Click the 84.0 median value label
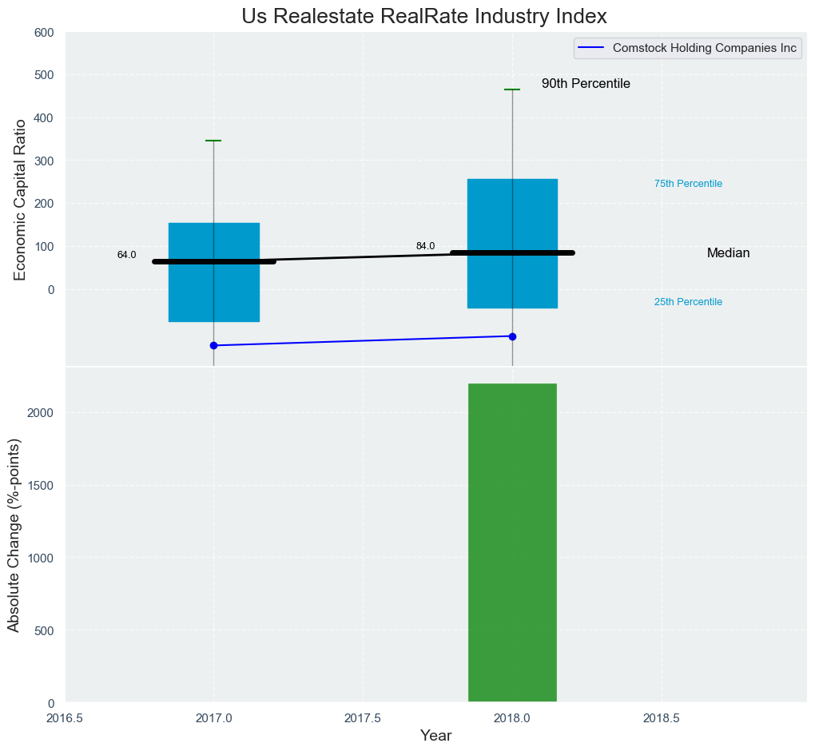Viewport: 815px width, 751px height. (x=425, y=246)
